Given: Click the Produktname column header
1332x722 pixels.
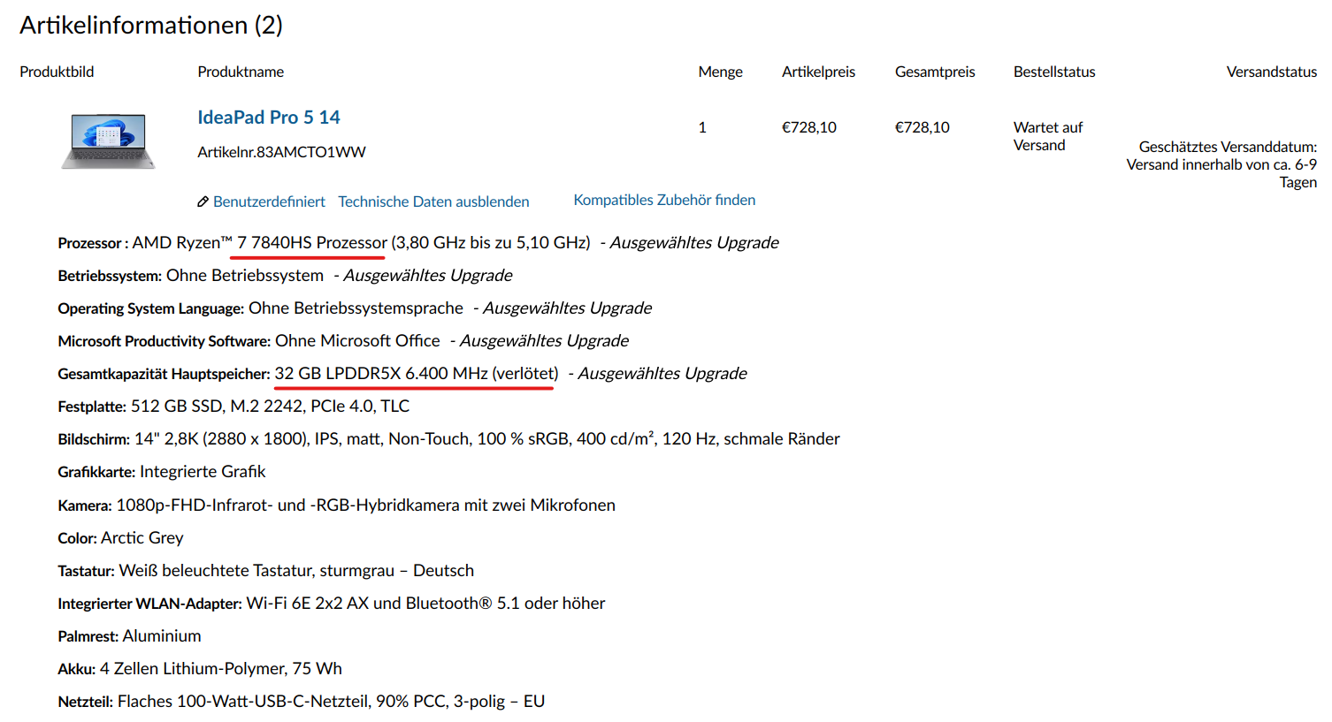Looking at the screenshot, I should (x=241, y=72).
